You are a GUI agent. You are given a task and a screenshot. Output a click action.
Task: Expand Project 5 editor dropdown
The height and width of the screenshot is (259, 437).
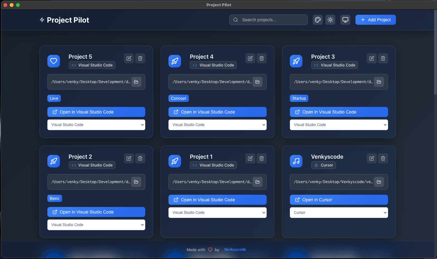point(96,125)
